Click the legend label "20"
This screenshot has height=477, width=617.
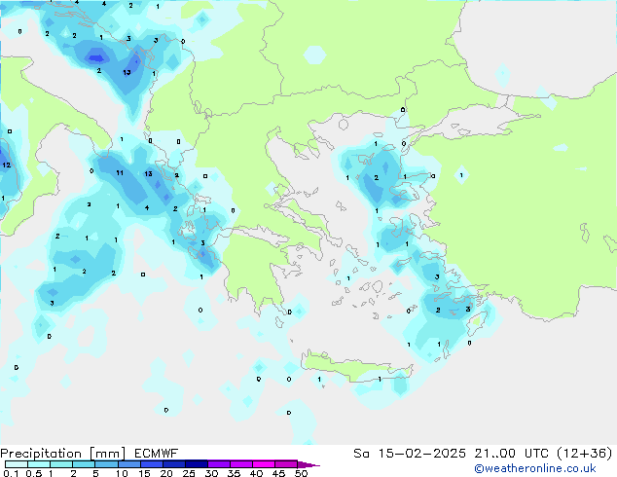(x=166, y=473)
